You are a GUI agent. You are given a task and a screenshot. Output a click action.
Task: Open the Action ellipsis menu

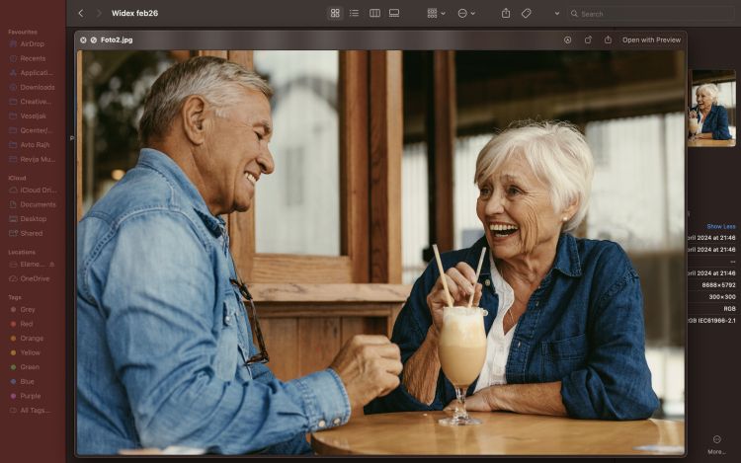(467, 13)
